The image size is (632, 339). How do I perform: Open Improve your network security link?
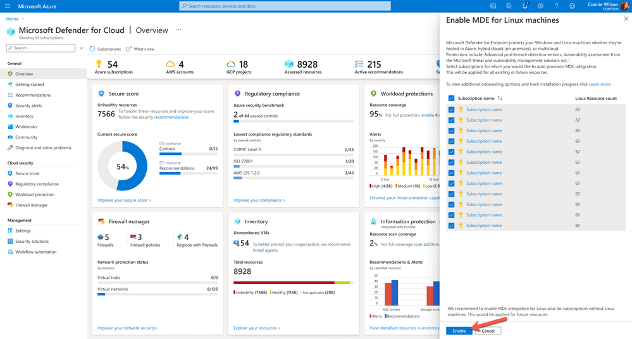[x=127, y=328]
